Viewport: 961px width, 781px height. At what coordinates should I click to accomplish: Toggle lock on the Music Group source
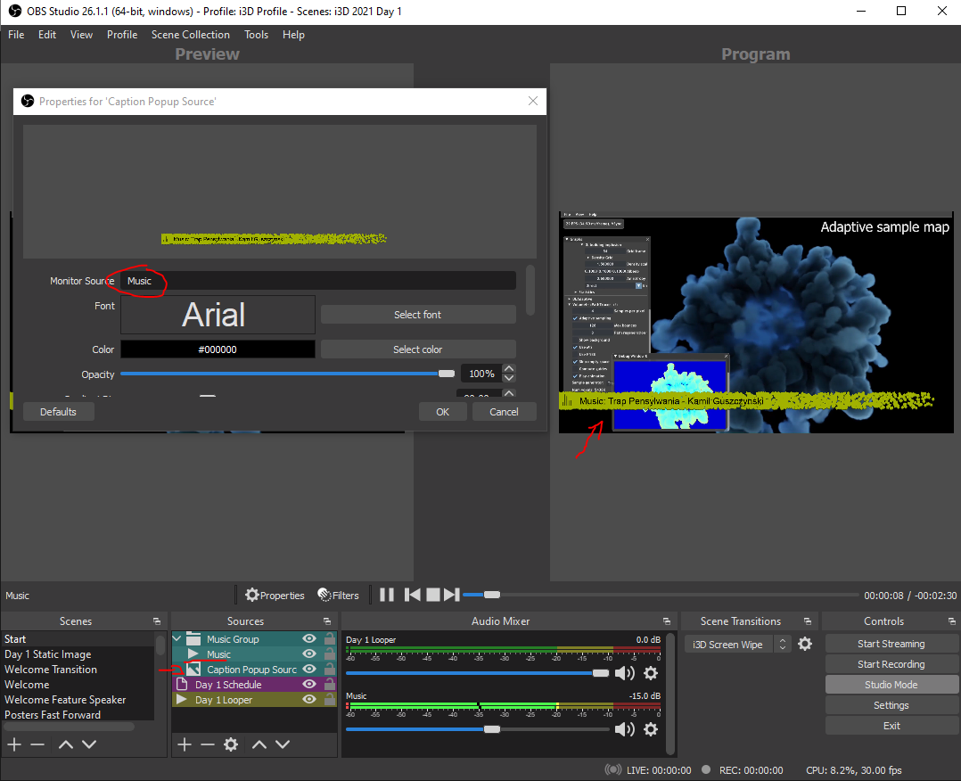click(330, 639)
